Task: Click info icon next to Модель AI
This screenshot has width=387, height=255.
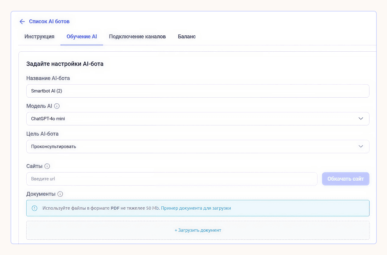Action: pyautogui.click(x=57, y=106)
